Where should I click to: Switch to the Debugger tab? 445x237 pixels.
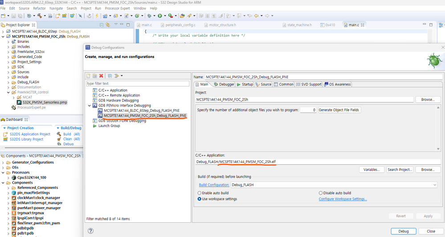click(x=224, y=84)
